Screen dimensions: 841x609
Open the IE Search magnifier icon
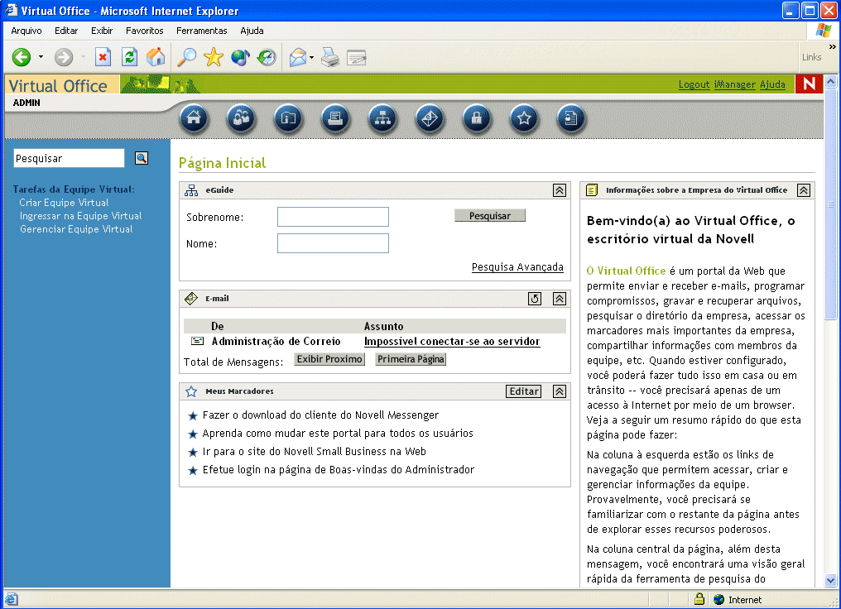[186, 57]
